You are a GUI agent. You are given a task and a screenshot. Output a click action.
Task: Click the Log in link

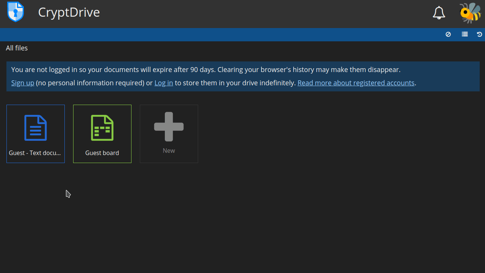pyautogui.click(x=164, y=83)
